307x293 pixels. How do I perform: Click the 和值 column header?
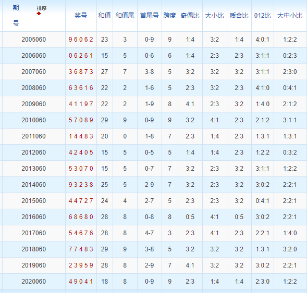[105, 16]
